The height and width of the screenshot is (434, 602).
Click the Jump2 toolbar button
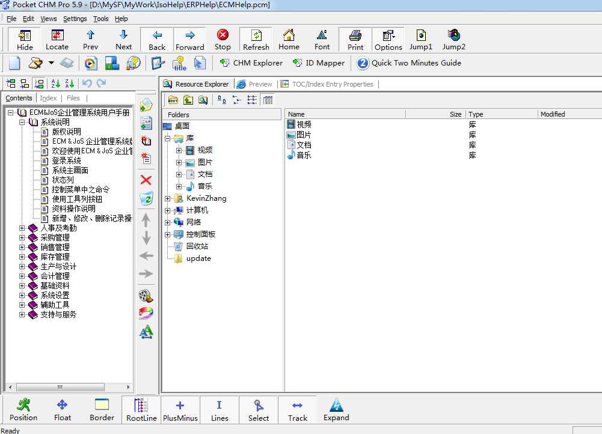(x=454, y=40)
